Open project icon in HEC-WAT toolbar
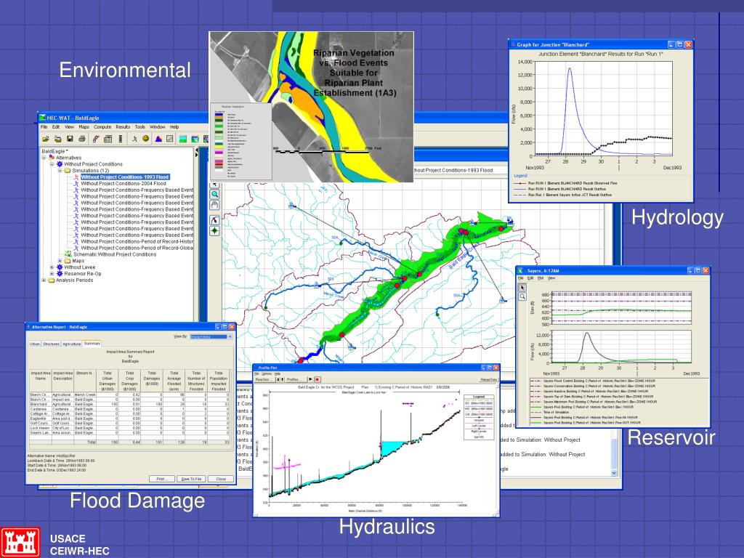This screenshot has width=744, height=558. point(46,139)
